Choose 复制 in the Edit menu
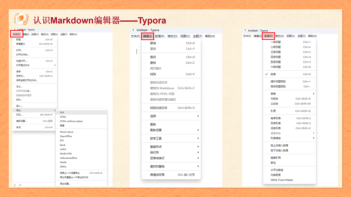Image resolution: width=351 pixels, height=197 pixels. coord(171,63)
